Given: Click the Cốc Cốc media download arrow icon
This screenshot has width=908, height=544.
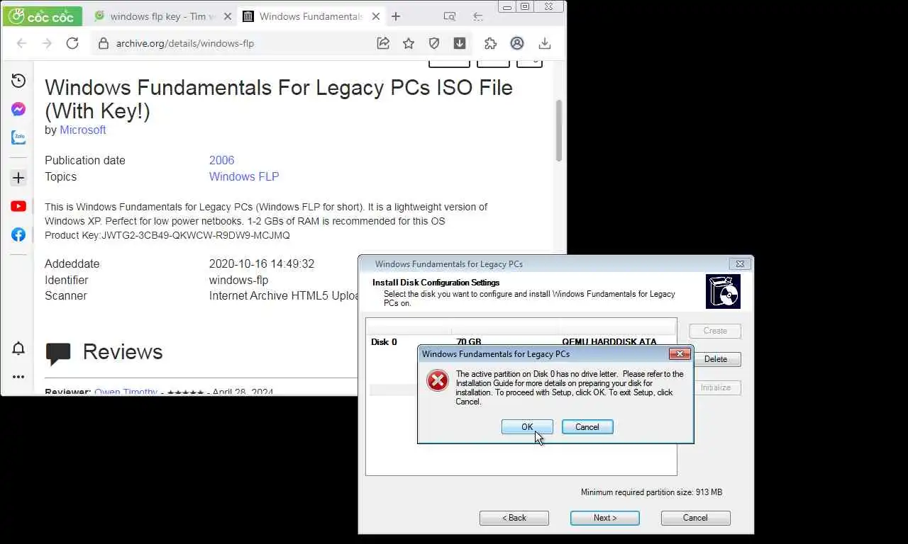Looking at the screenshot, I should pos(460,43).
